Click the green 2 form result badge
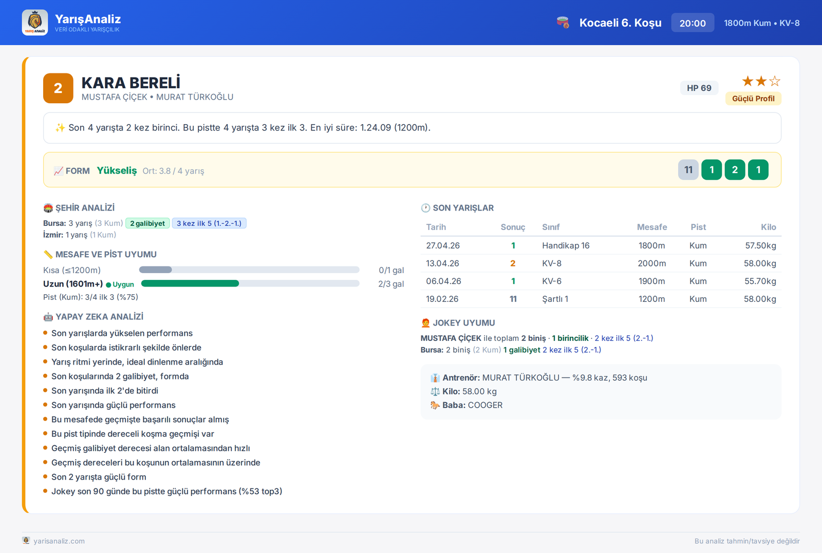This screenshot has height=553, width=822. coord(735,170)
